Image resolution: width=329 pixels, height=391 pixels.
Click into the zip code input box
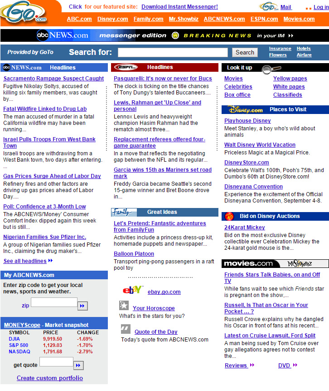tap(54, 302)
